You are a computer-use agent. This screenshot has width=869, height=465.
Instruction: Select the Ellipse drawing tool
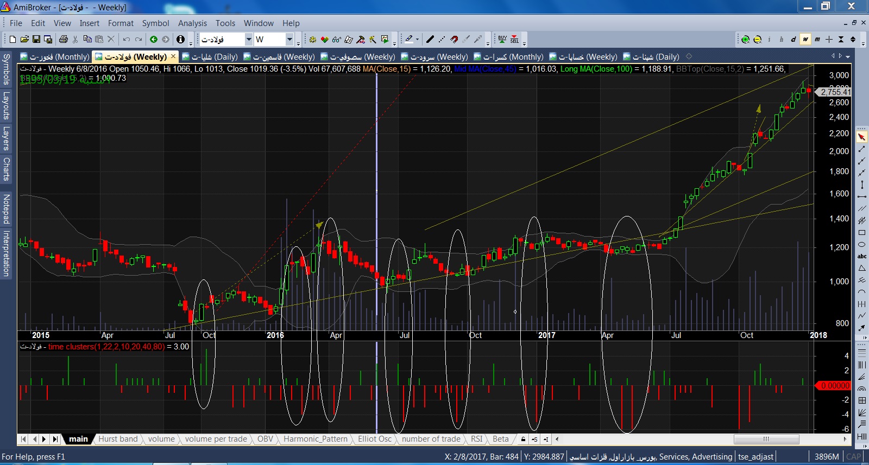click(862, 244)
